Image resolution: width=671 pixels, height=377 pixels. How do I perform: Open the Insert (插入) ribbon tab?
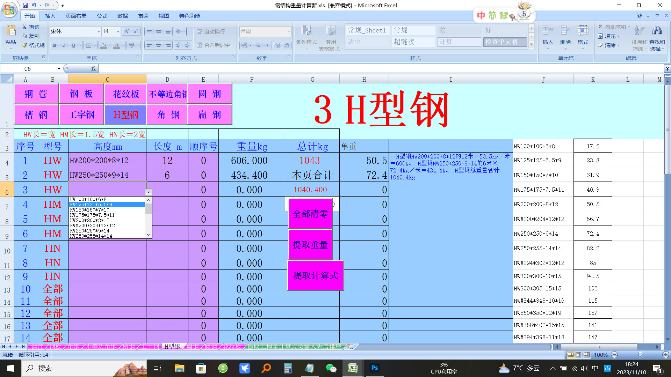(x=50, y=16)
